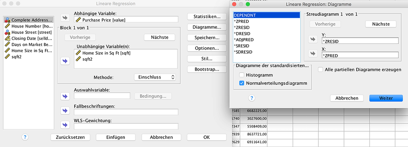Click the data cell 8637721,00
408x147 pixels.
(x=254, y=134)
